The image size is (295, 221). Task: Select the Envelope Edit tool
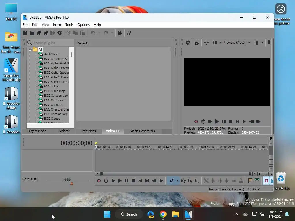pyautogui.click(x=184, y=181)
